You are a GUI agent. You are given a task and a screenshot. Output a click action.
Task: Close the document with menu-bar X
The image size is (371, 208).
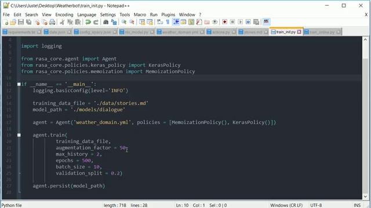pos(366,14)
